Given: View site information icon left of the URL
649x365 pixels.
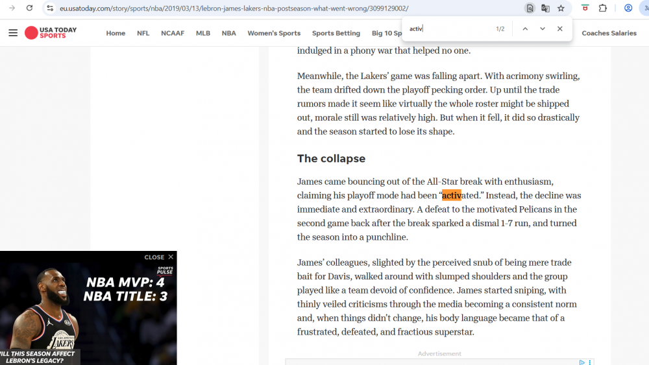Looking at the screenshot, I should click(50, 8).
